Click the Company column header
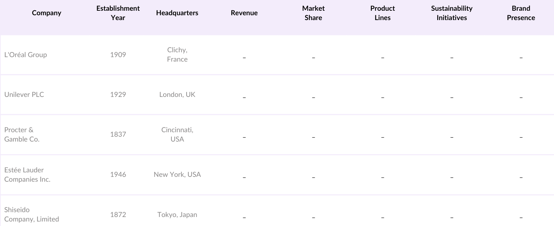Screen dimensions: 554x226 pos(46,13)
